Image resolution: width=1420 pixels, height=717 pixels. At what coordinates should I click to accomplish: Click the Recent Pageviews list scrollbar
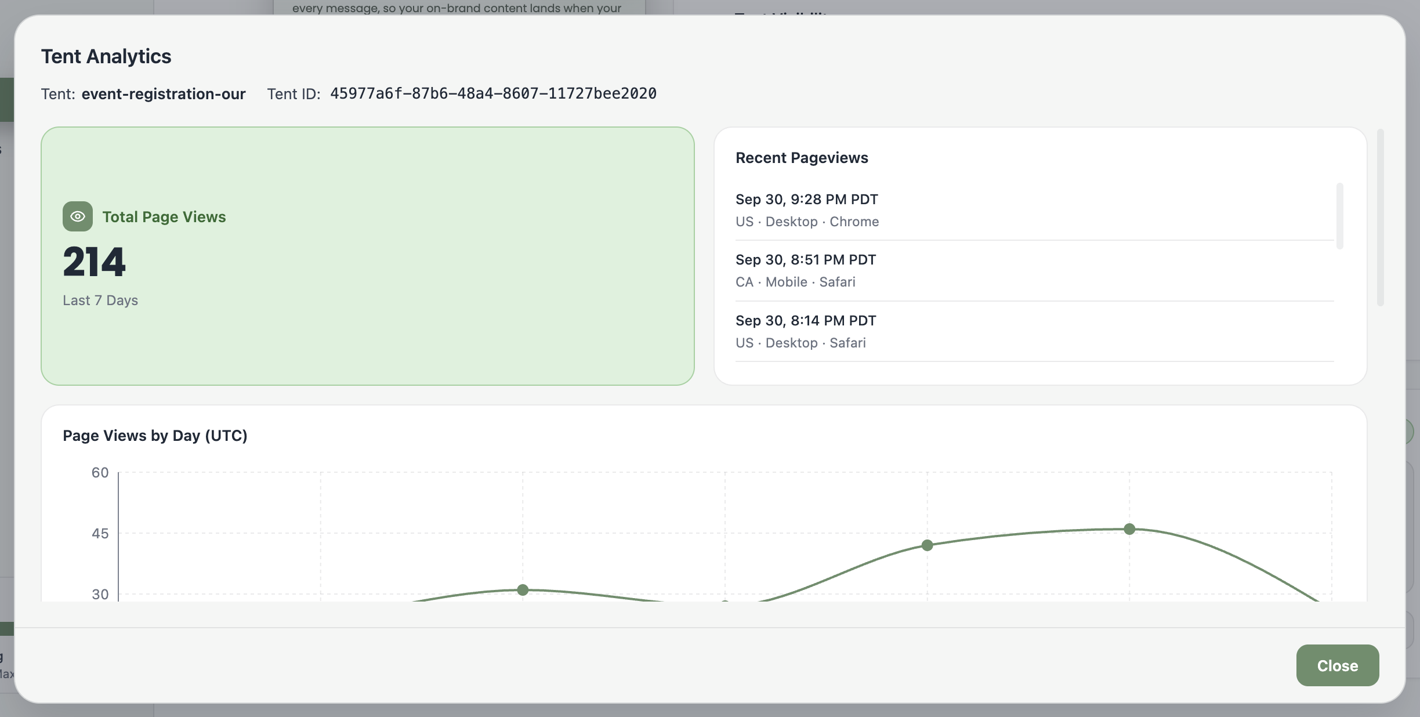1340,216
